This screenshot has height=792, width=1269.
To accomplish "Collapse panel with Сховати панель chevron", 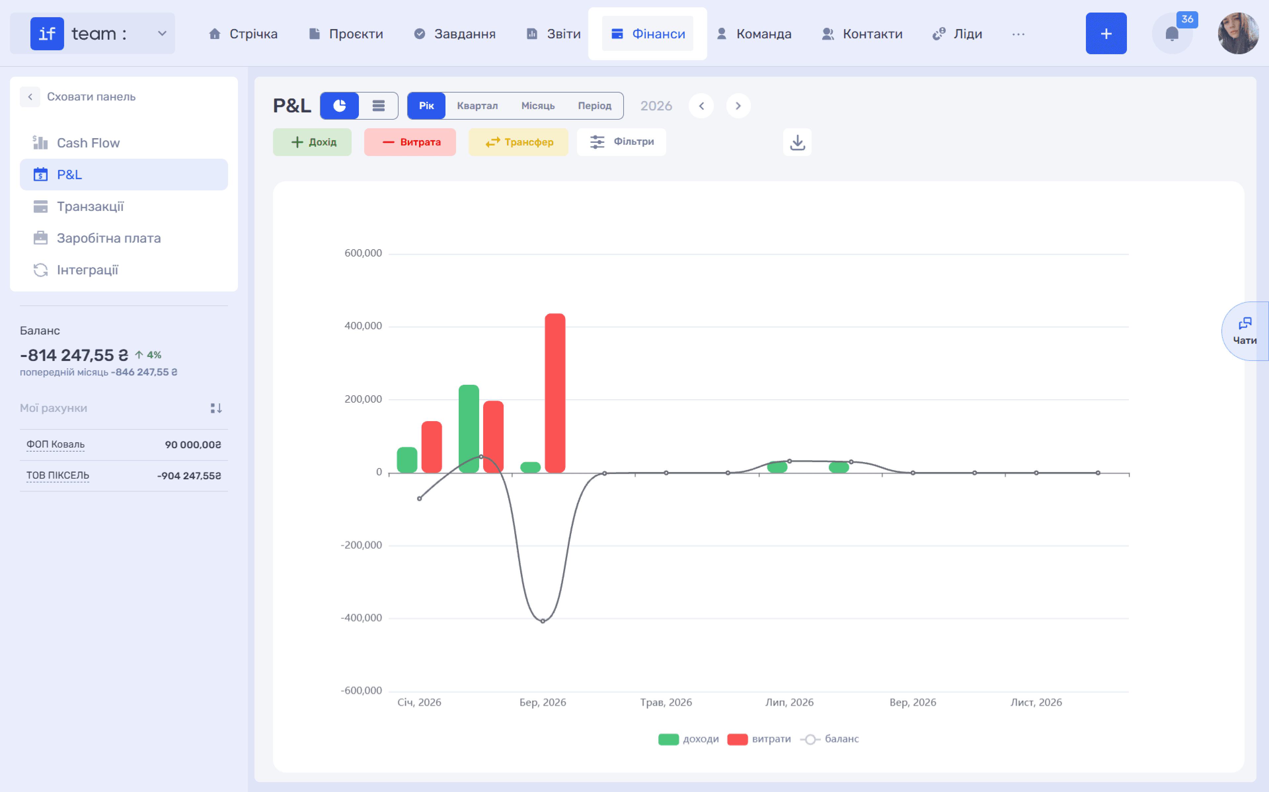I will point(30,97).
